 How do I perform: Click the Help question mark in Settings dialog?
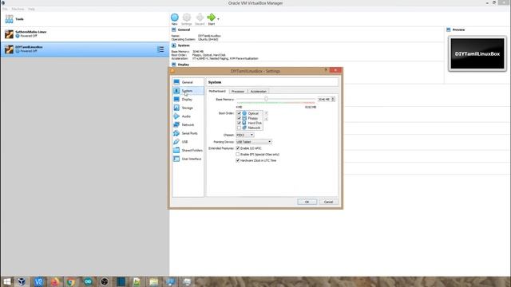point(325,70)
